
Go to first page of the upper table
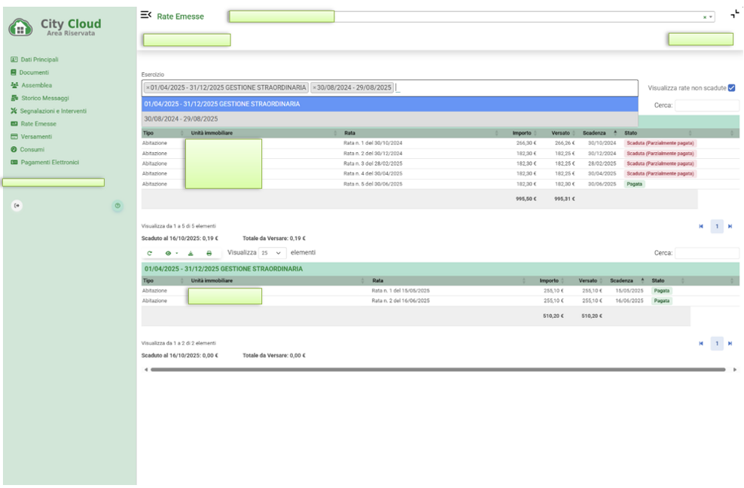pyautogui.click(x=701, y=227)
